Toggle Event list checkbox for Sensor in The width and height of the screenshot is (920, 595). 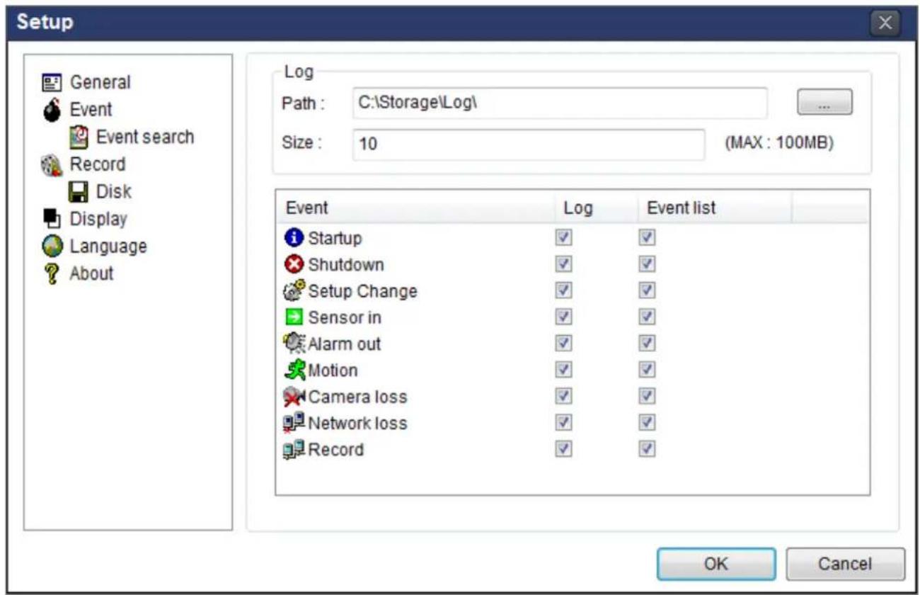click(x=648, y=317)
